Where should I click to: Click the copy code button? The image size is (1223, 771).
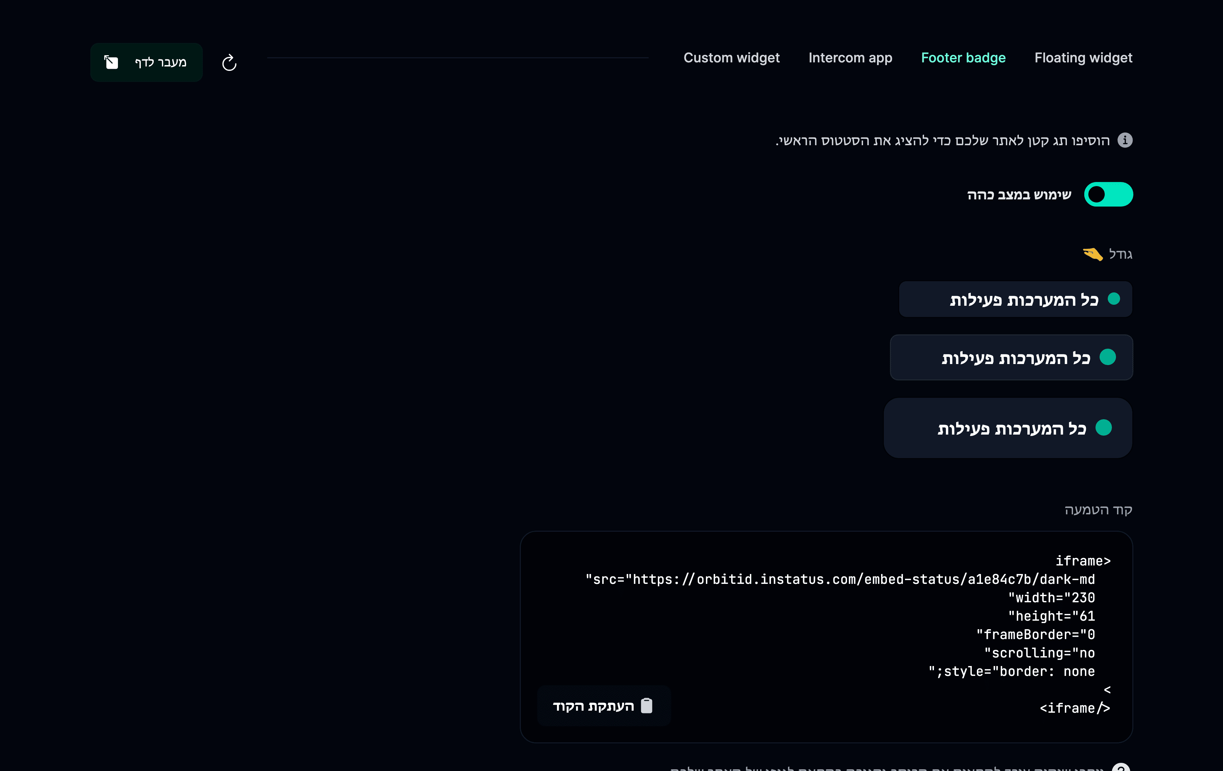(603, 706)
